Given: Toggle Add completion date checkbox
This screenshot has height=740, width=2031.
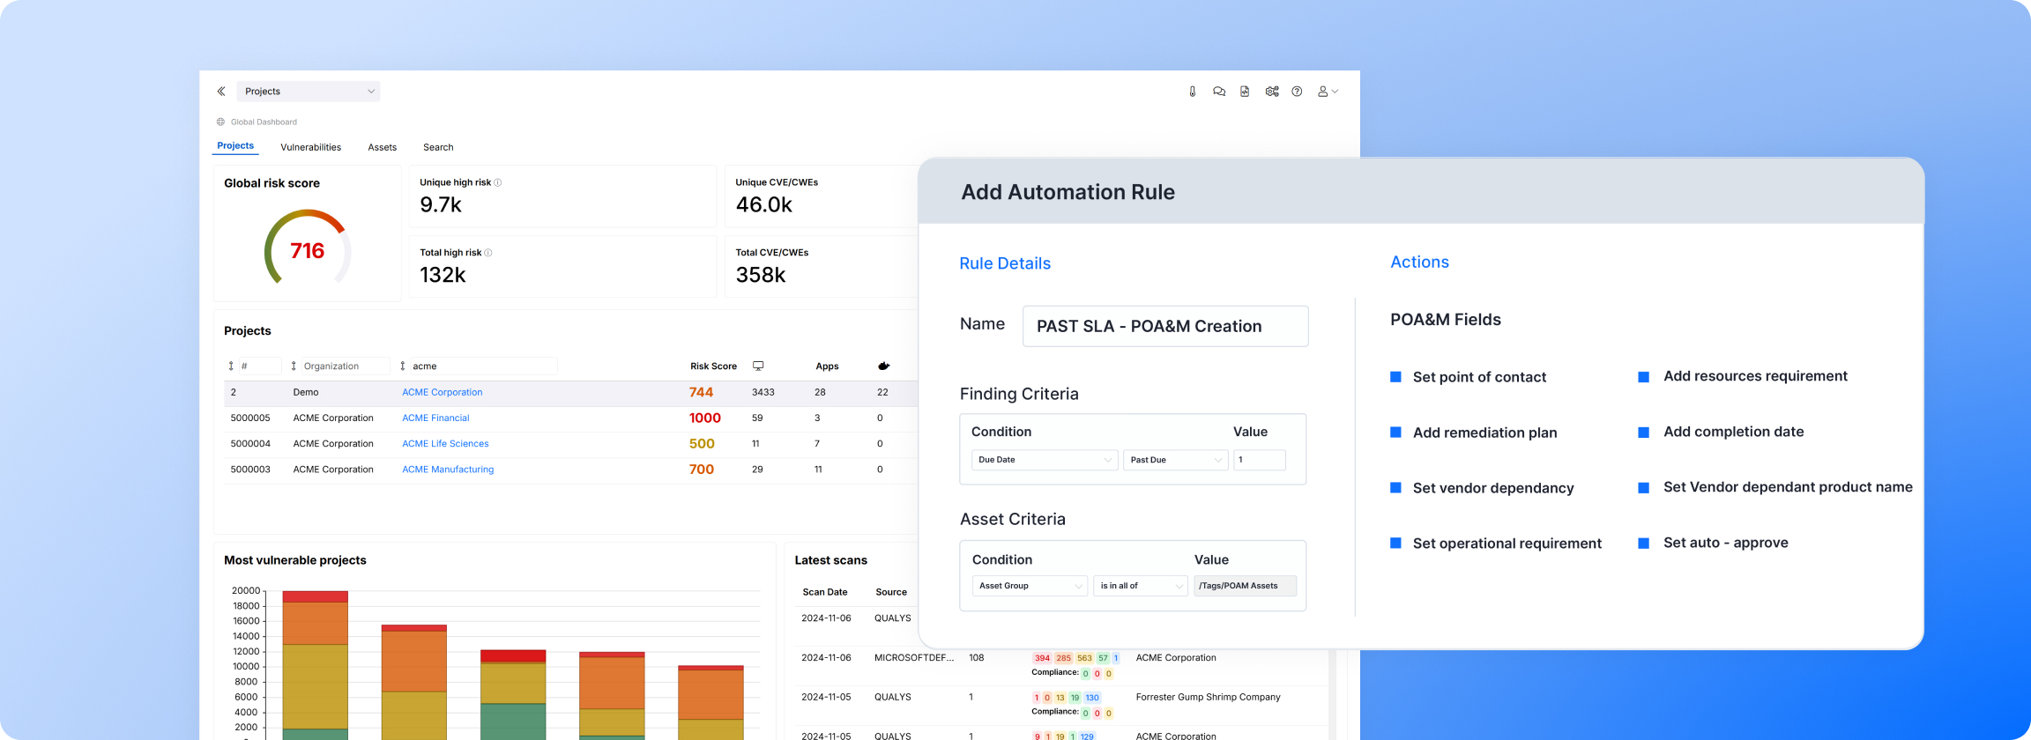Looking at the screenshot, I should click(1643, 433).
